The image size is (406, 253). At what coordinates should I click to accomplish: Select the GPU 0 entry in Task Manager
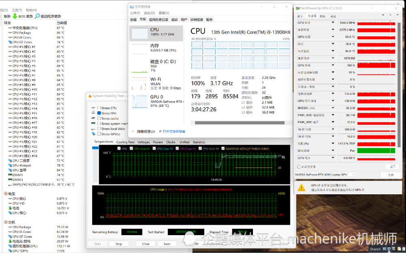[x=156, y=101]
